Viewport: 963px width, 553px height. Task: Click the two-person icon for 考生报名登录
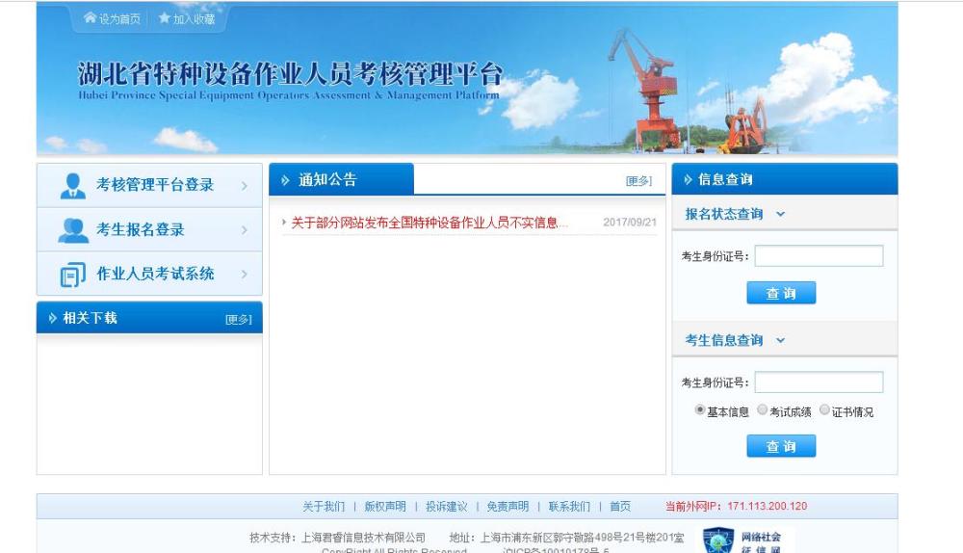73,230
